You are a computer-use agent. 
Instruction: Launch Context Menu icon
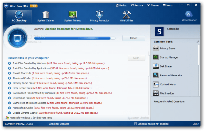[156, 84]
